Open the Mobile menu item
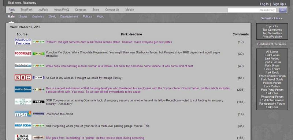The height and width of the screenshot is (140, 293). pyautogui.click(x=130, y=10)
